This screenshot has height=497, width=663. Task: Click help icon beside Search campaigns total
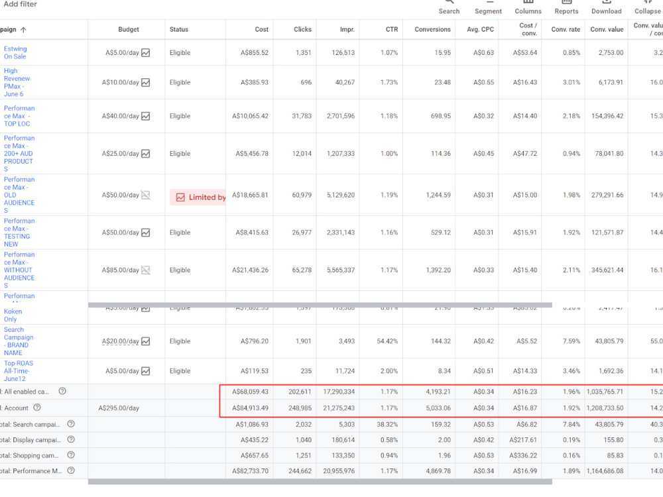coord(71,424)
